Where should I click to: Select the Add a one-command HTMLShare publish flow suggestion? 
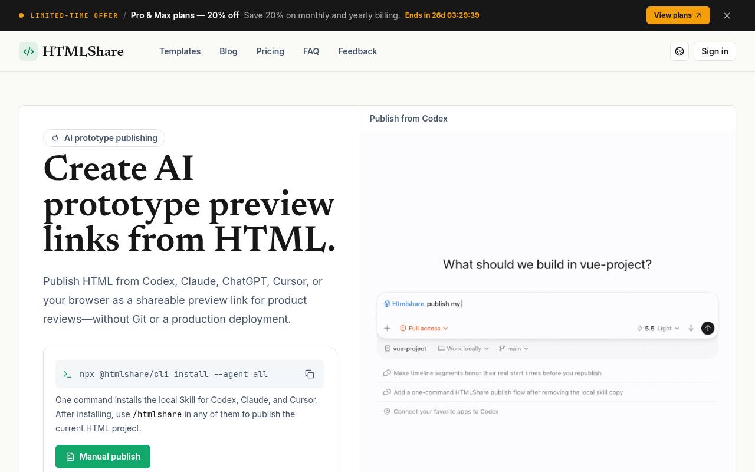(x=547, y=392)
